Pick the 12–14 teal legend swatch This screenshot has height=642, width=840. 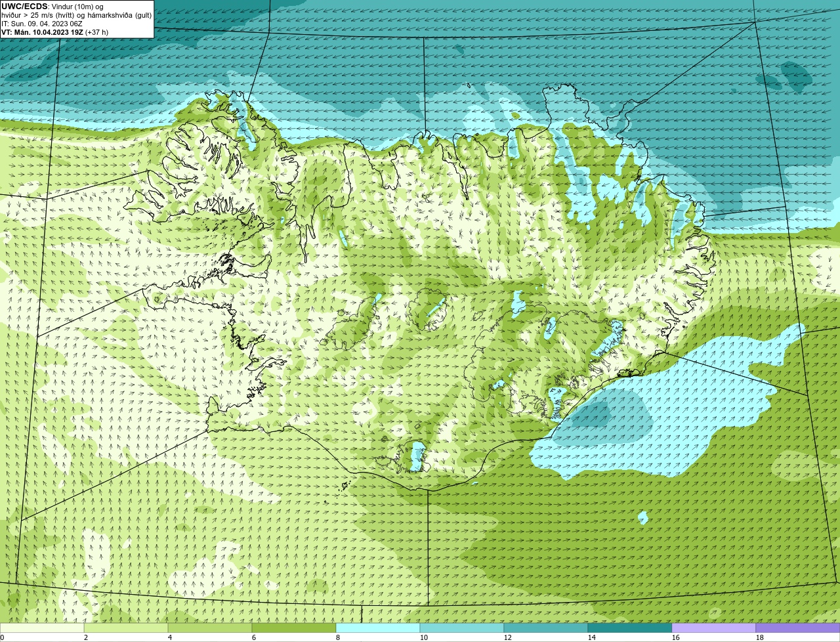pos(547,628)
